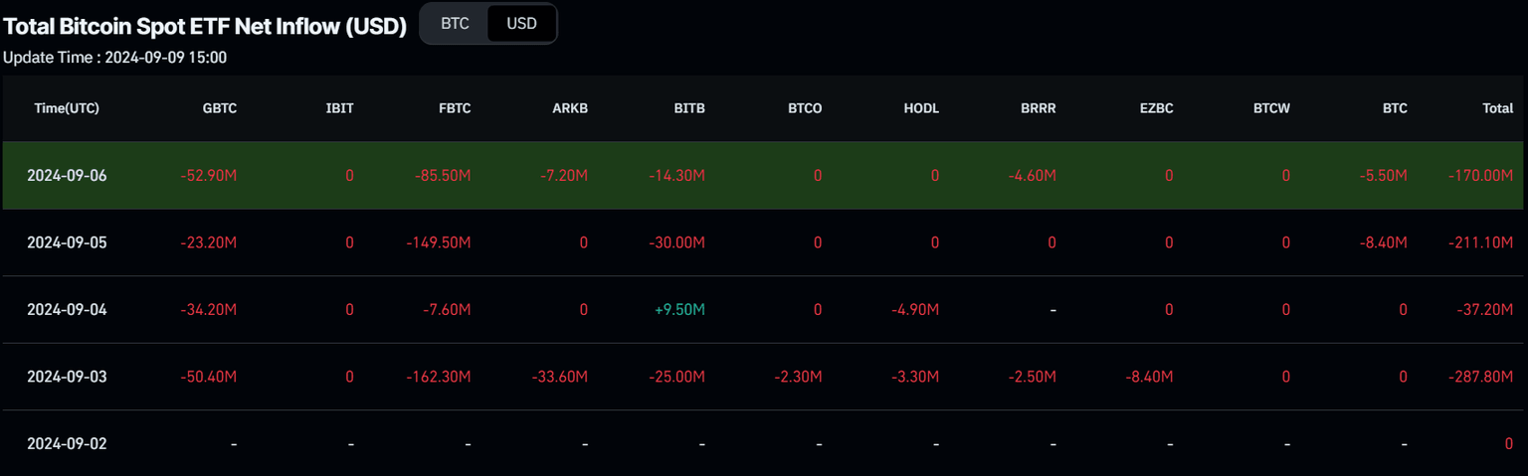The width and height of the screenshot is (1528, 476).
Task: Click the Total Bitcoin Spot ETF title
Action: tap(205, 27)
